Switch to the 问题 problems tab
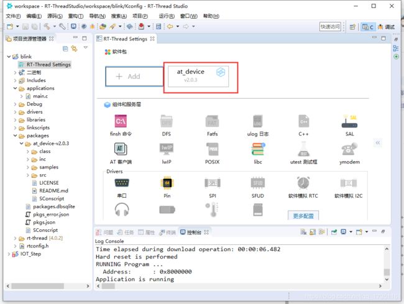This screenshot has height=304, width=404. point(105,232)
